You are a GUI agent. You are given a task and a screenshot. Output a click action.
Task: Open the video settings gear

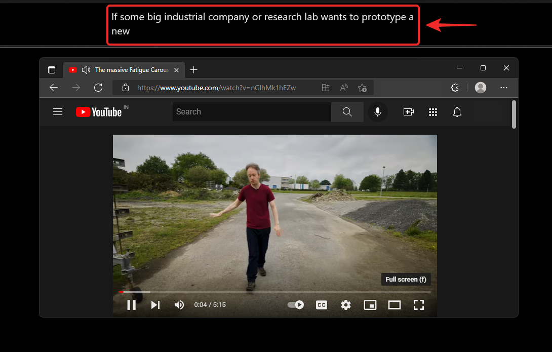point(345,304)
